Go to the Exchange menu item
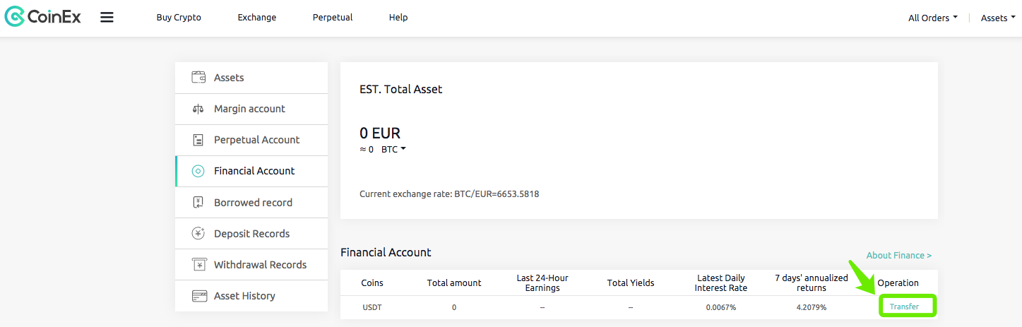The height and width of the screenshot is (327, 1022). pos(257,17)
